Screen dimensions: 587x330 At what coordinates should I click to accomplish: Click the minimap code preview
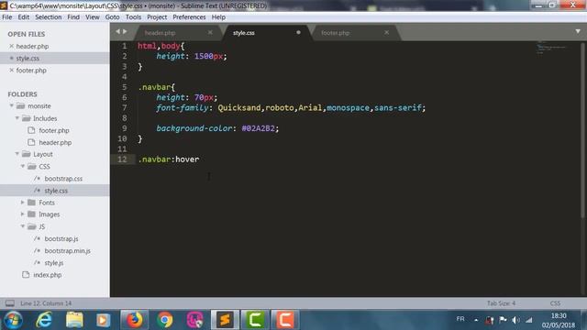(551, 48)
